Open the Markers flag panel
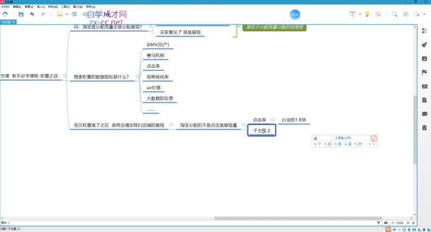This screenshot has height=232, width=431. click(424, 72)
